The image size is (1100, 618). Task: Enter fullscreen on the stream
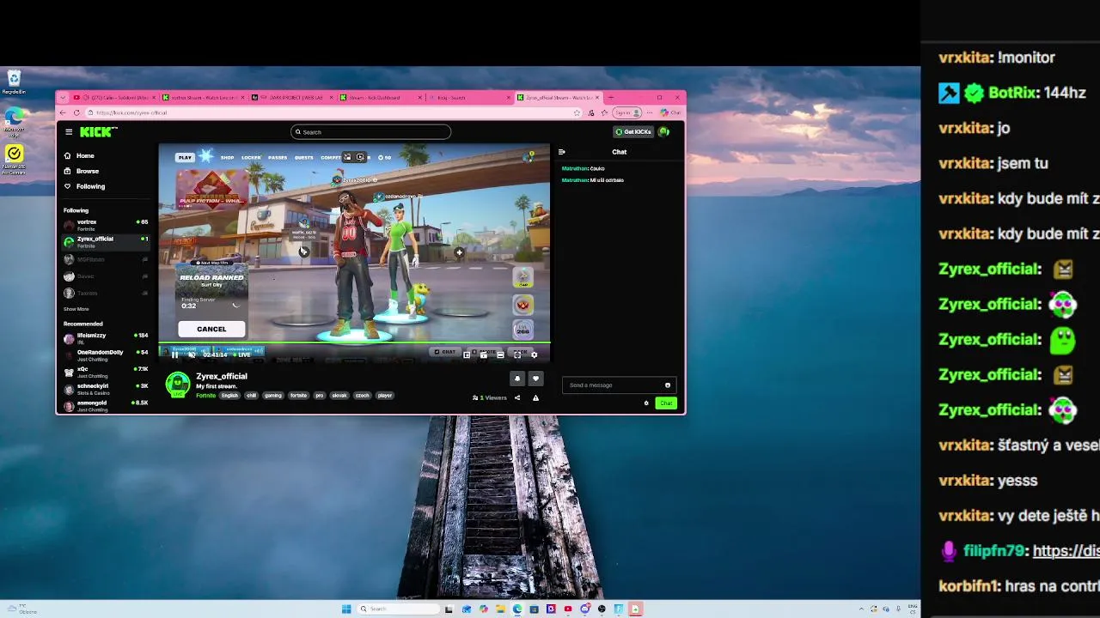click(517, 354)
